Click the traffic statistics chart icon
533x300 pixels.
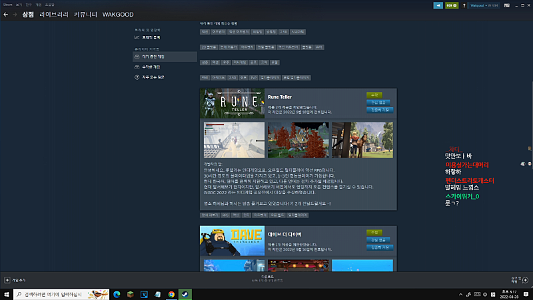(x=137, y=37)
